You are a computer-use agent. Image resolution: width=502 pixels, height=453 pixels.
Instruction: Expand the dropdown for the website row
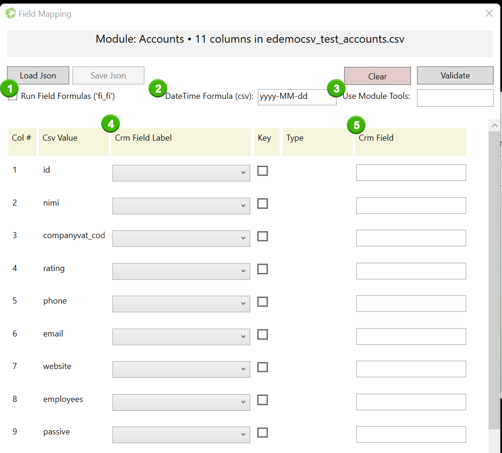pyautogui.click(x=181, y=369)
